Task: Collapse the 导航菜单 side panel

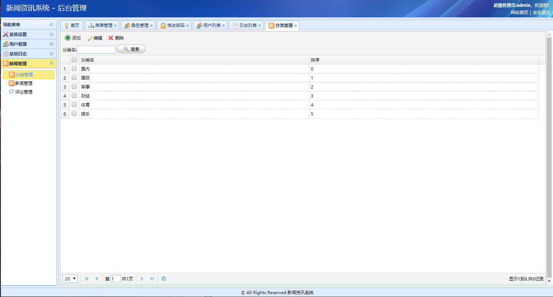Action: pyautogui.click(x=52, y=24)
